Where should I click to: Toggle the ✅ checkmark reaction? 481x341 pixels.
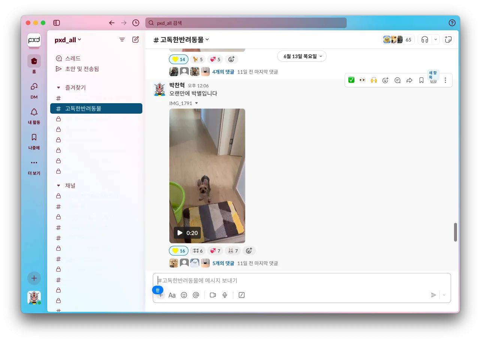click(x=351, y=80)
